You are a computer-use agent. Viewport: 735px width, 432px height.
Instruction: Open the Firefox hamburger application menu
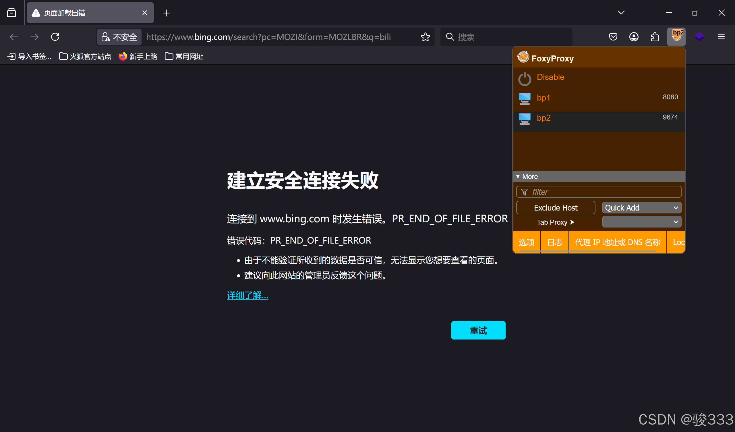[721, 37]
